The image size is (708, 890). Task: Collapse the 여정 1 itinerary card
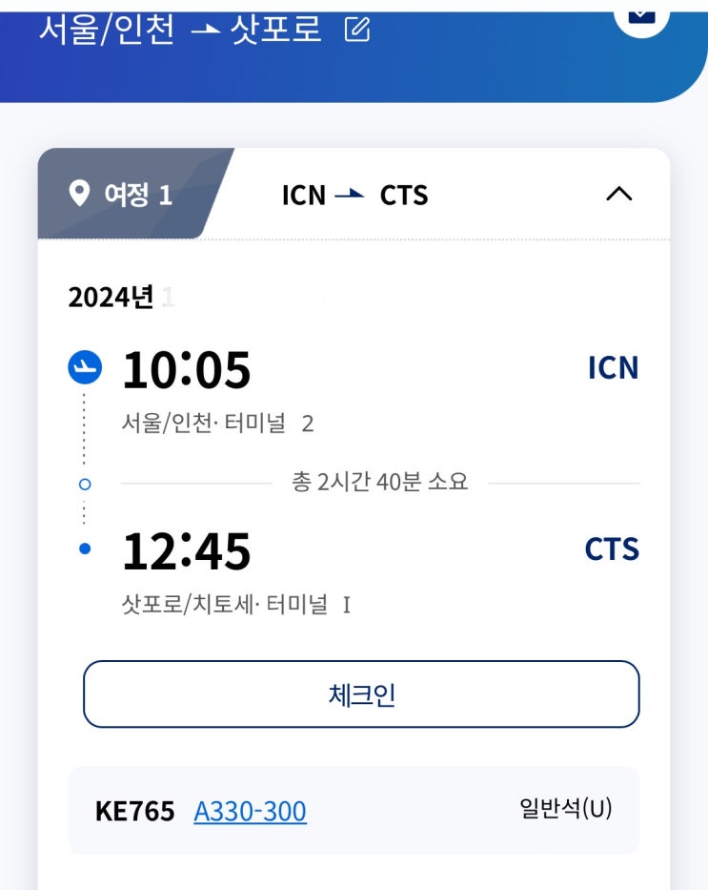618,195
